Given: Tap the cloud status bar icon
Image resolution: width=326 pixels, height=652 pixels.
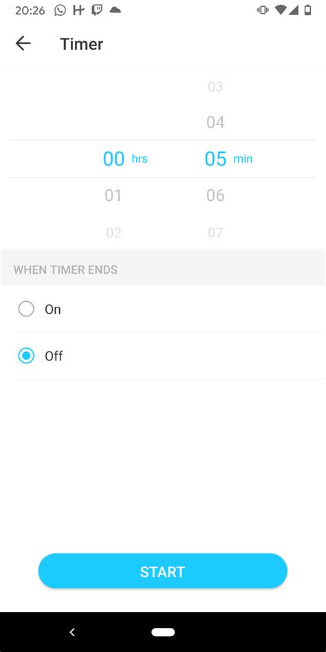Looking at the screenshot, I should (115, 10).
